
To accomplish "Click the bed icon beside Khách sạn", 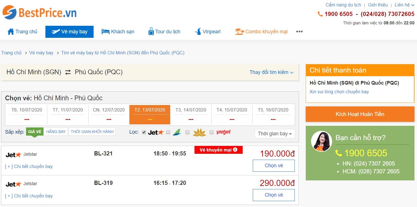I will click(x=105, y=32).
